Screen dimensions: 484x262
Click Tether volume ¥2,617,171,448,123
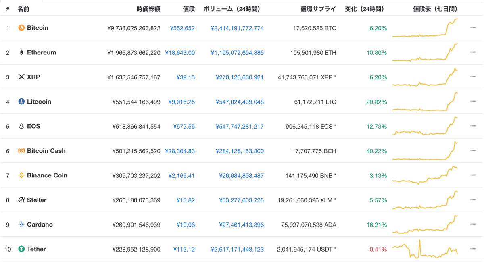tap(237, 250)
